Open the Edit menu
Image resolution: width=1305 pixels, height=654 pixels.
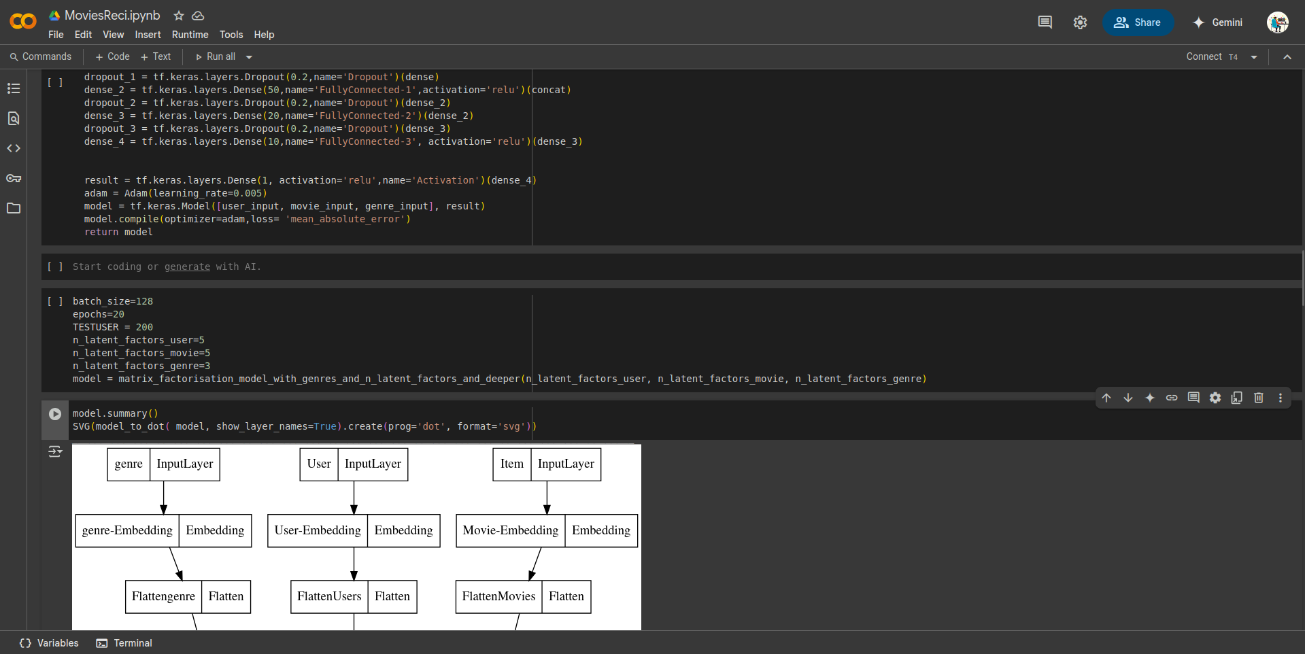coord(83,35)
